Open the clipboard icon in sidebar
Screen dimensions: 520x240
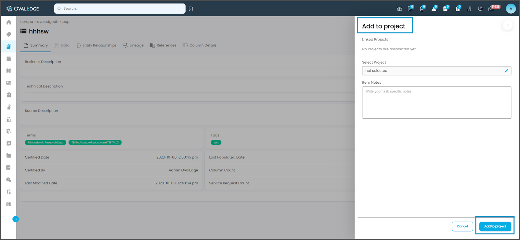click(x=9, y=95)
